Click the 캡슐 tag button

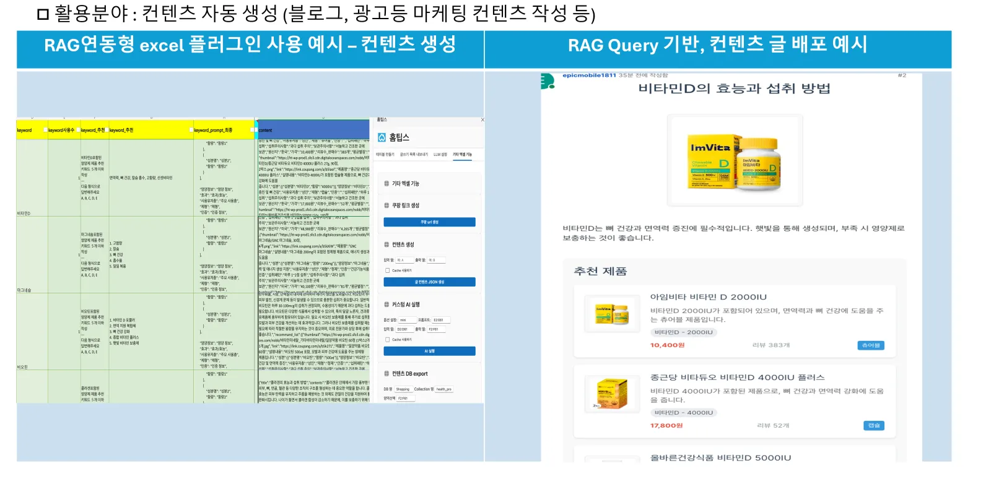click(x=874, y=426)
